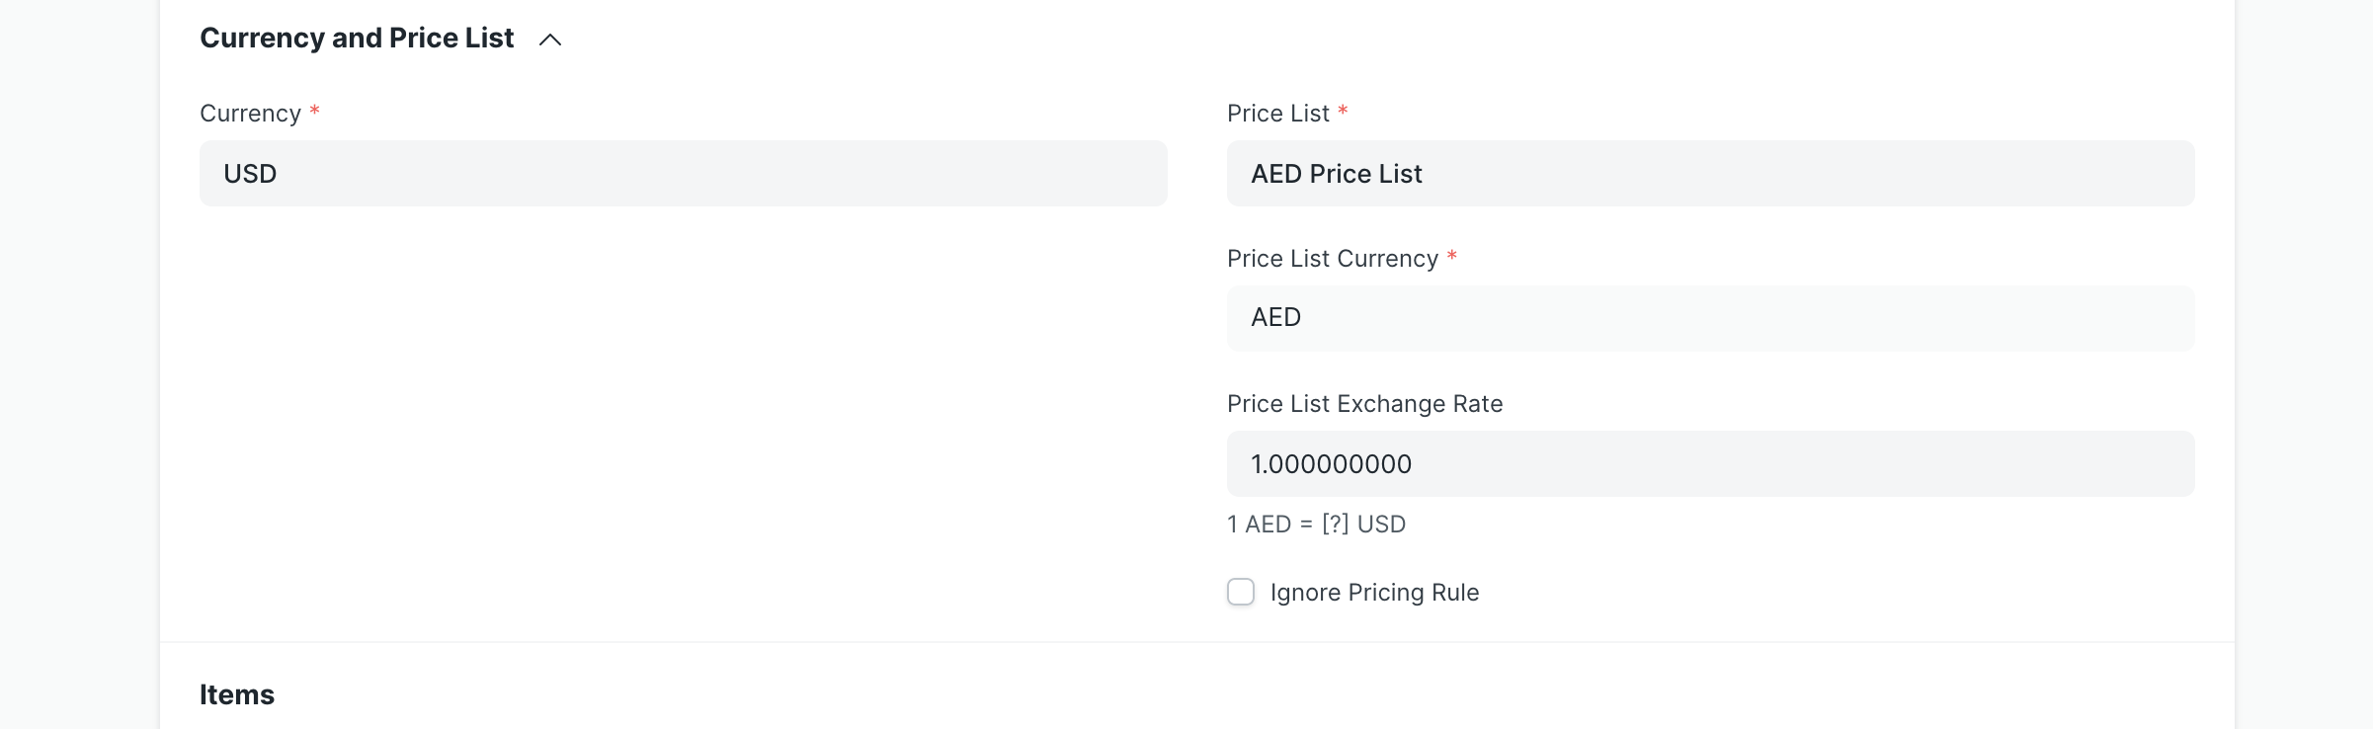This screenshot has width=2373, height=729.
Task: Click the Currency and Price List heading
Action: 357,38
